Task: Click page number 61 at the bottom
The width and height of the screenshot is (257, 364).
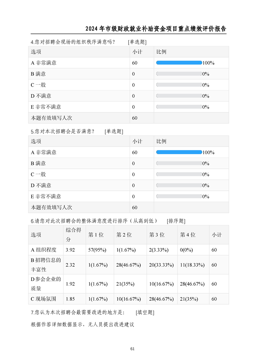Action: click(x=133, y=349)
